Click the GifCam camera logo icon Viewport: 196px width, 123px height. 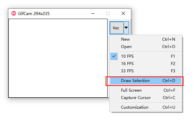14,13
